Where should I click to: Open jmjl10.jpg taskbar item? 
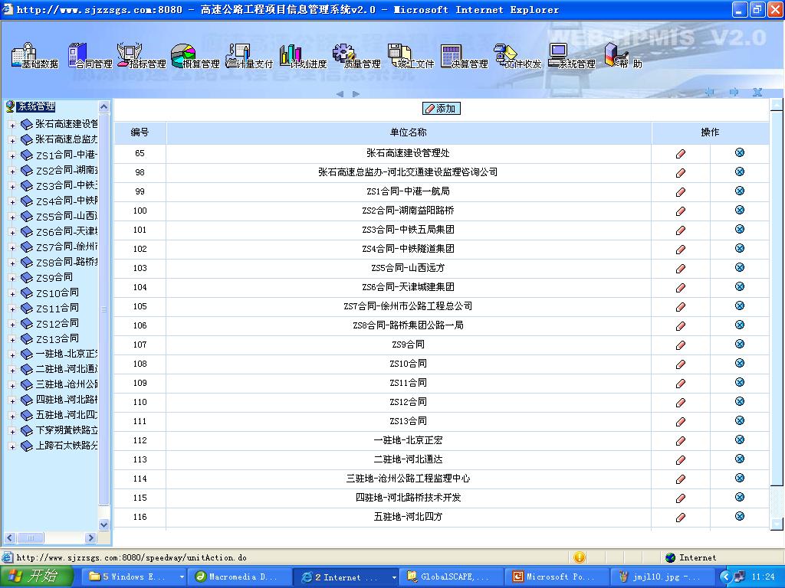(x=662, y=577)
